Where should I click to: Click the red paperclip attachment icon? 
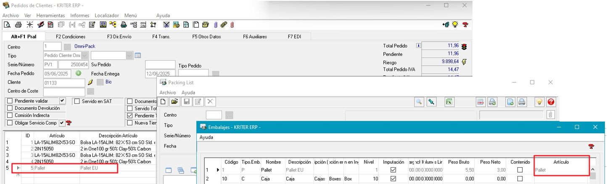pyautogui.click(x=232, y=25)
